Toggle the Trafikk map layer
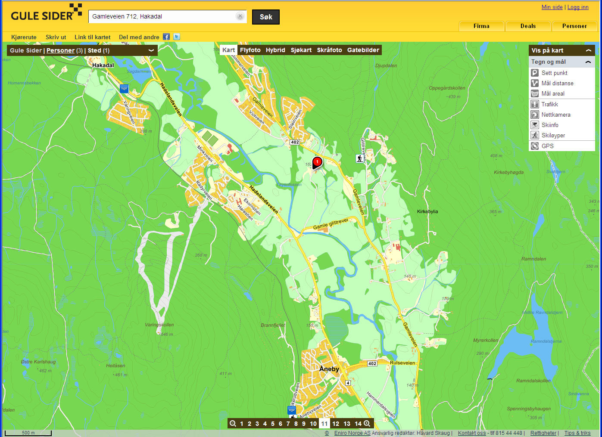This screenshot has height=437, width=602. [535, 105]
